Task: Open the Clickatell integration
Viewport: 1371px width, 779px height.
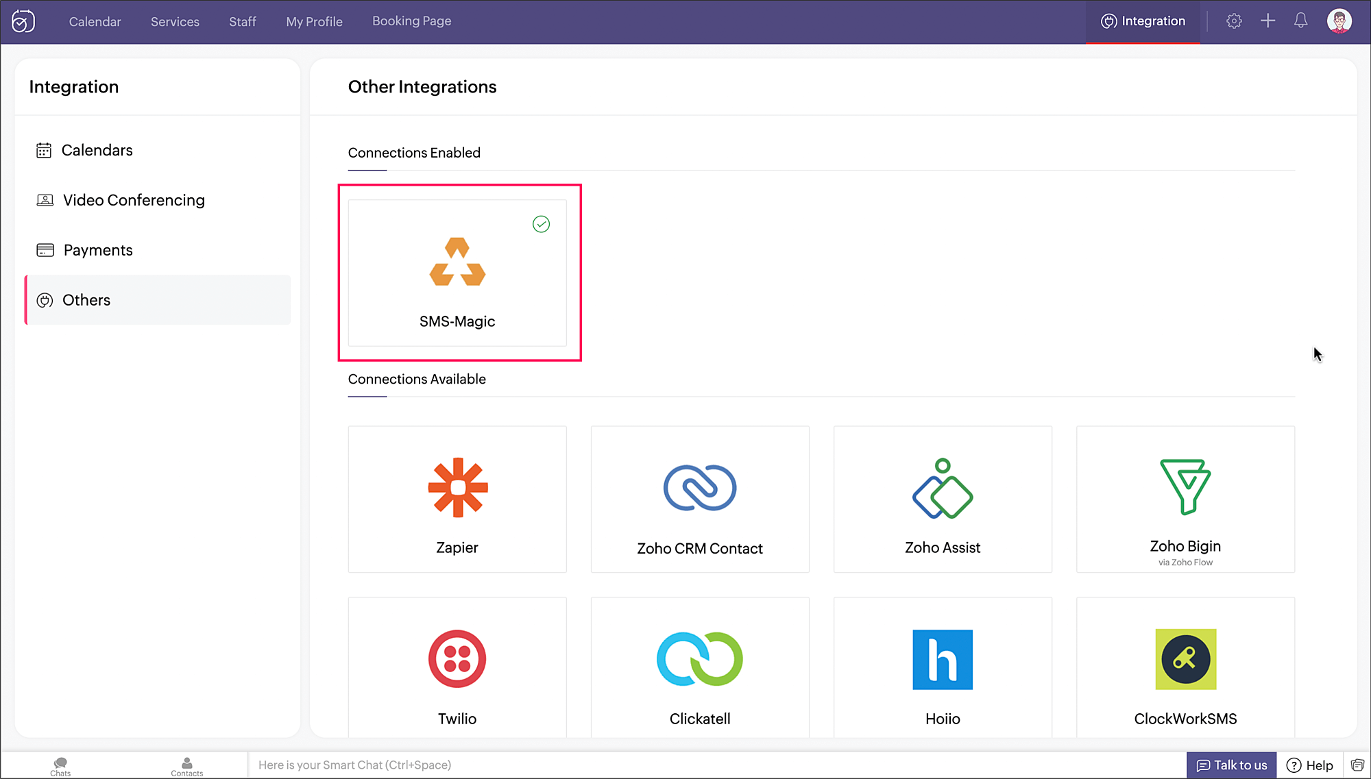Action: coord(700,667)
